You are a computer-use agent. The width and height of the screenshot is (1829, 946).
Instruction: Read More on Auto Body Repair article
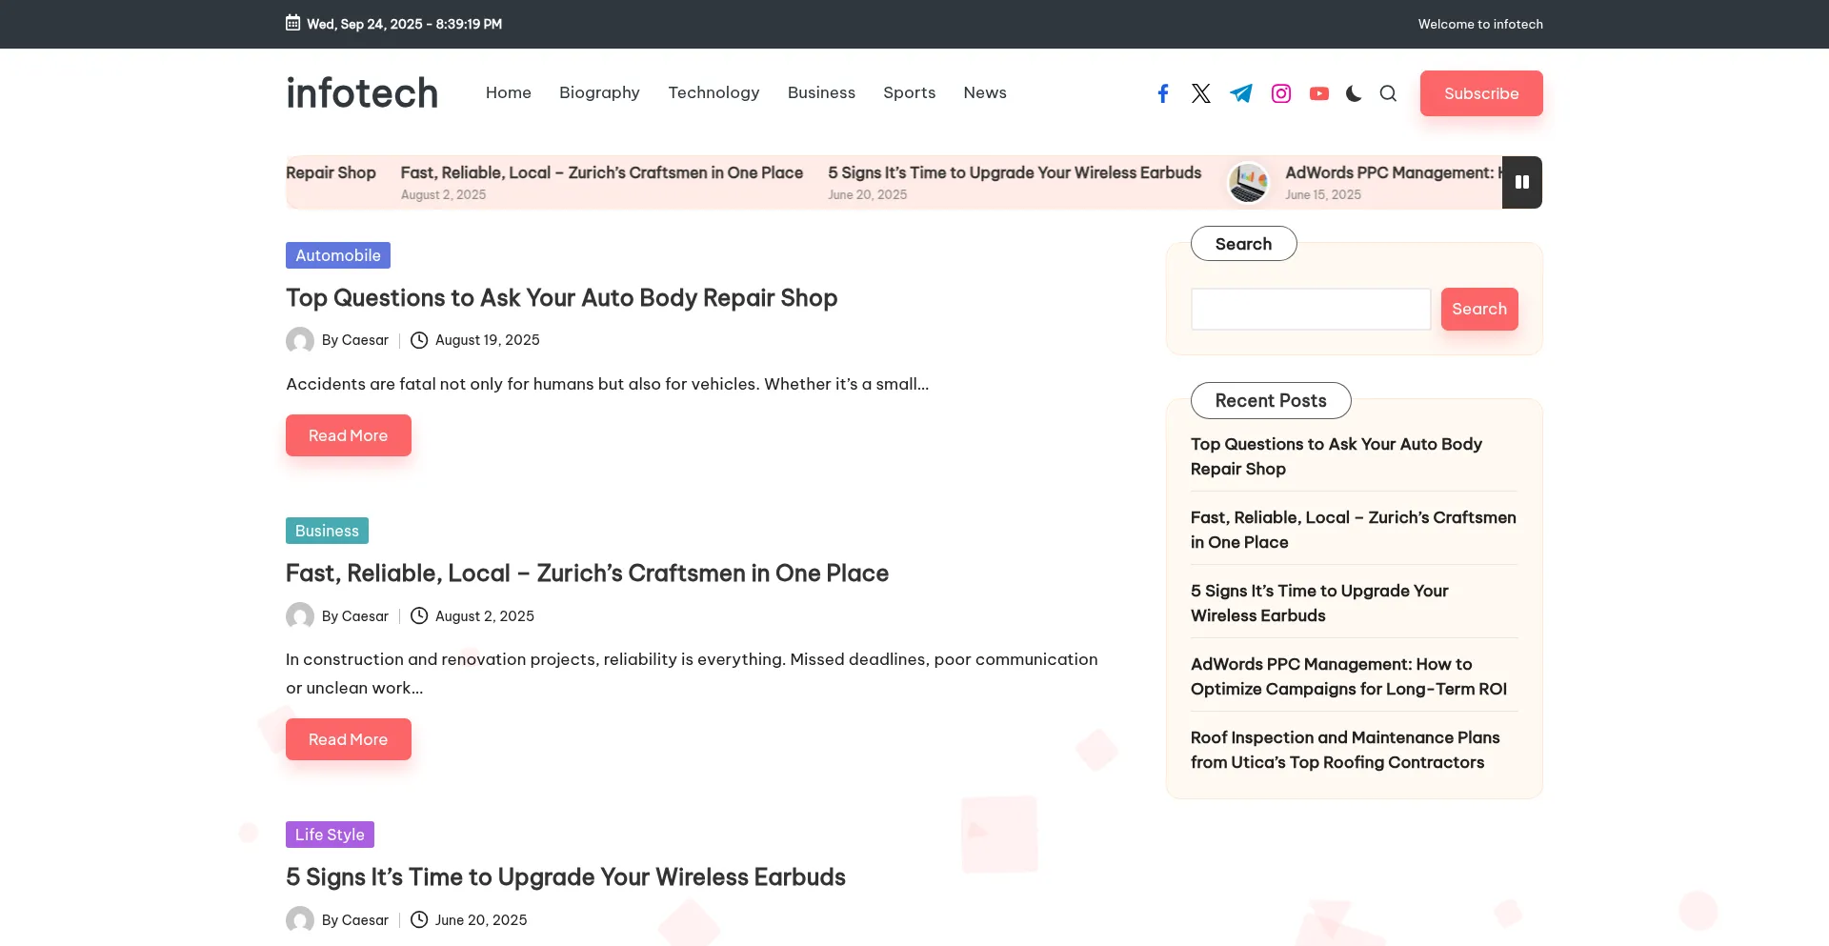[349, 435]
